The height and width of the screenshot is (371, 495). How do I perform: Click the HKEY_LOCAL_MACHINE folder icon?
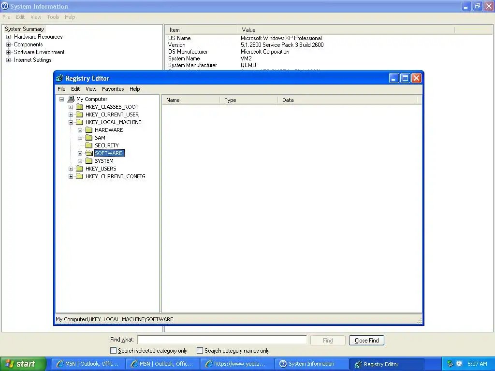(x=80, y=122)
